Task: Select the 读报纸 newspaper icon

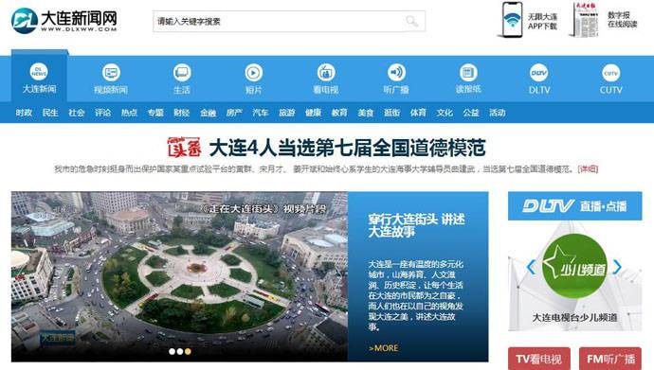Action: (x=468, y=73)
